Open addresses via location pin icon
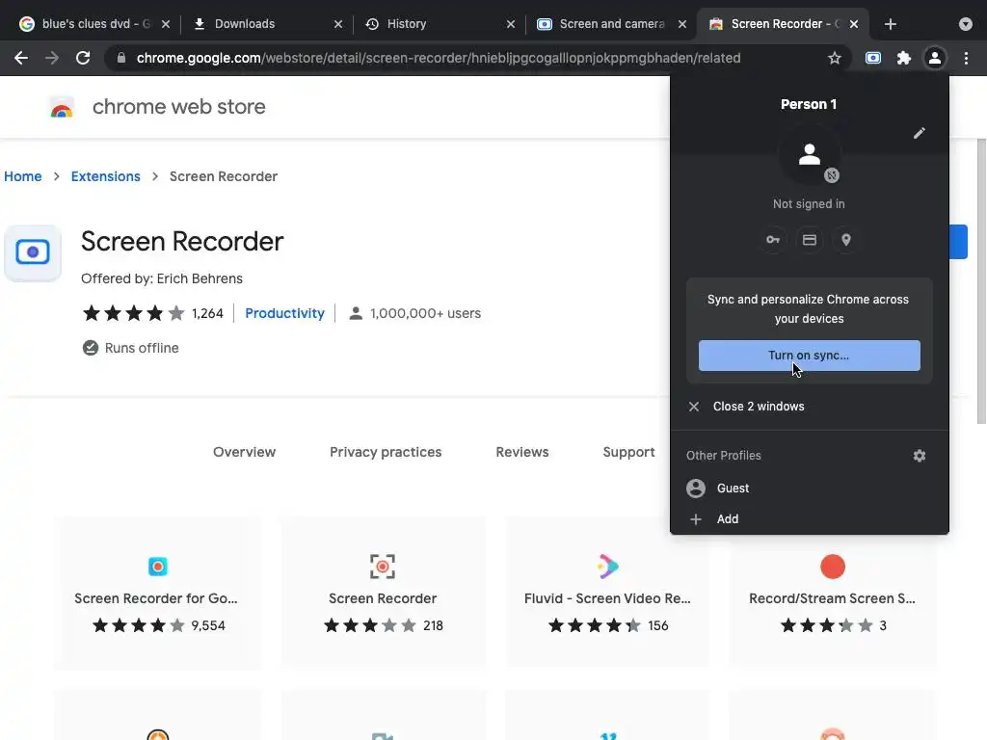 846,240
